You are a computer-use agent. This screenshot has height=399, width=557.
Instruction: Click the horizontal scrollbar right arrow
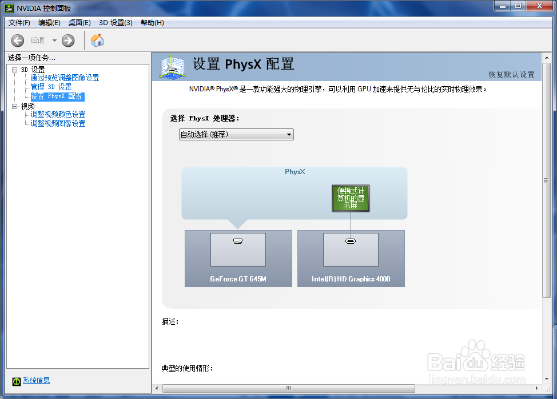pyautogui.click(x=537, y=388)
